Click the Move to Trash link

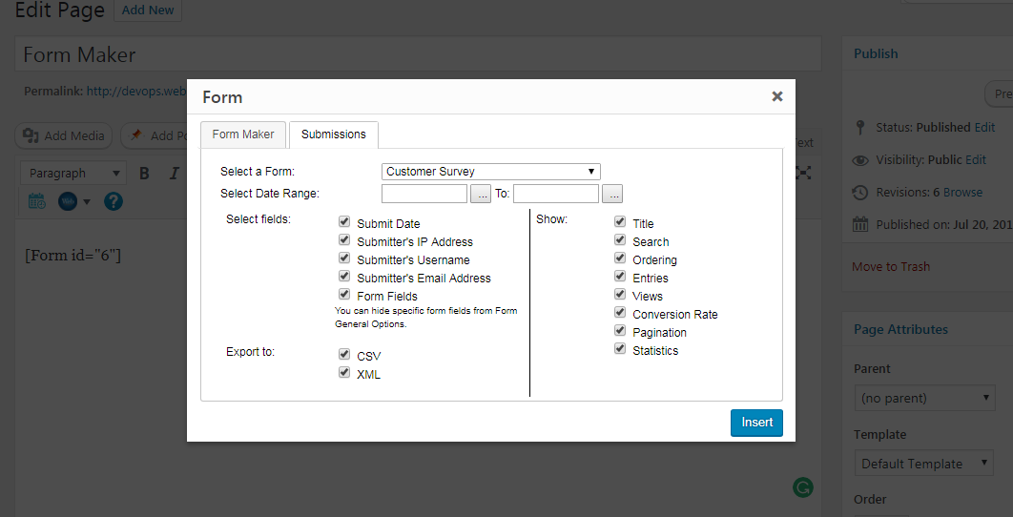(890, 266)
